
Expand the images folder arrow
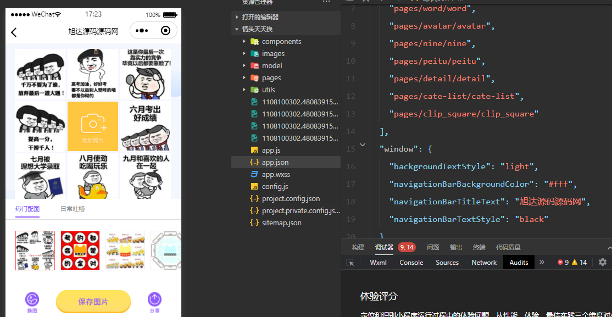click(x=244, y=53)
